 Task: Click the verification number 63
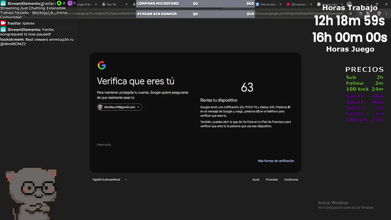tap(247, 88)
